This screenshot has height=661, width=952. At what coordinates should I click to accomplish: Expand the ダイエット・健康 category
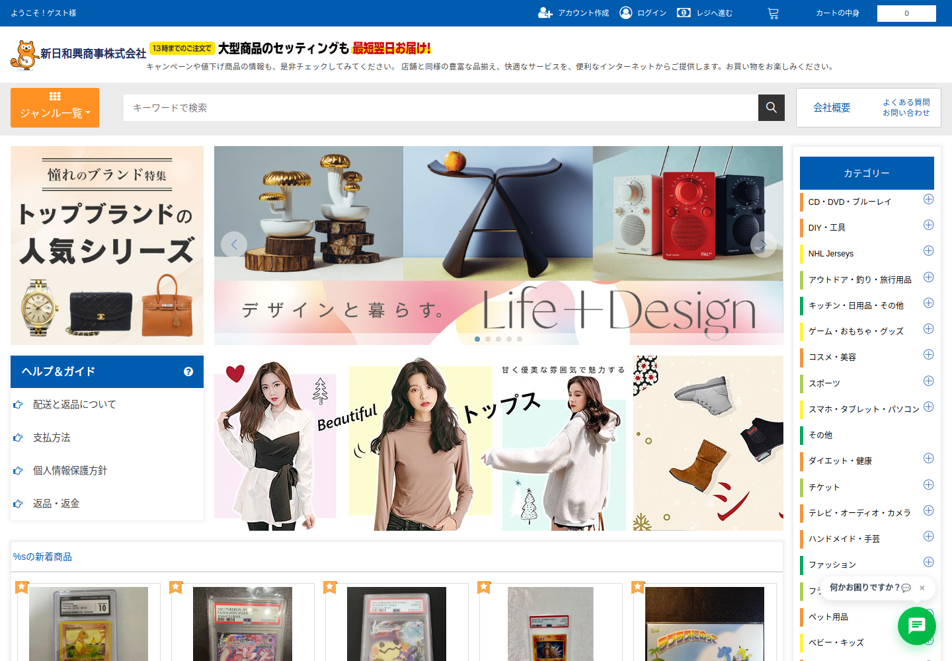[x=928, y=458]
